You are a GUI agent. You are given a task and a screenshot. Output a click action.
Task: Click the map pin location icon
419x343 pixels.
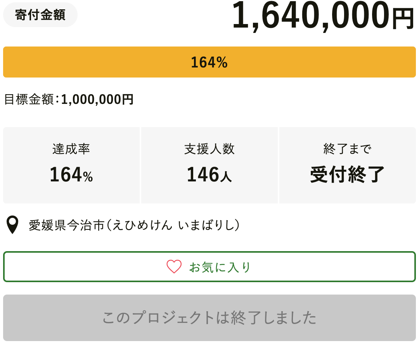[12, 225]
